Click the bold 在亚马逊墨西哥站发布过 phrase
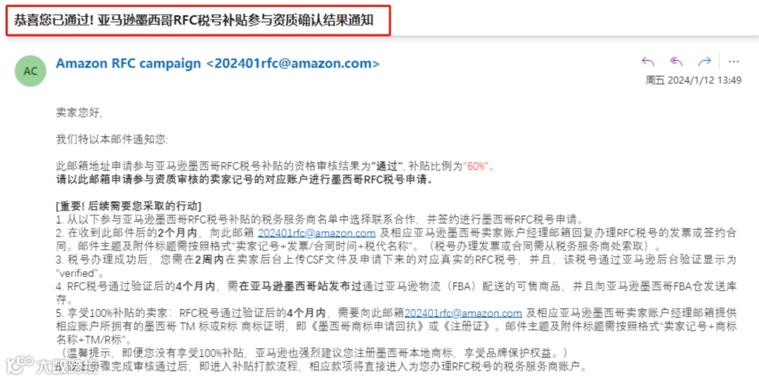The height and width of the screenshot is (380, 759). tap(301, 287)
